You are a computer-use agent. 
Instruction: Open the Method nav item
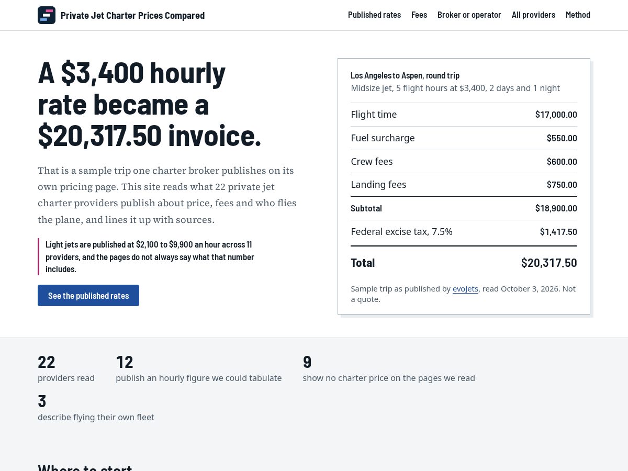(578, 15)
